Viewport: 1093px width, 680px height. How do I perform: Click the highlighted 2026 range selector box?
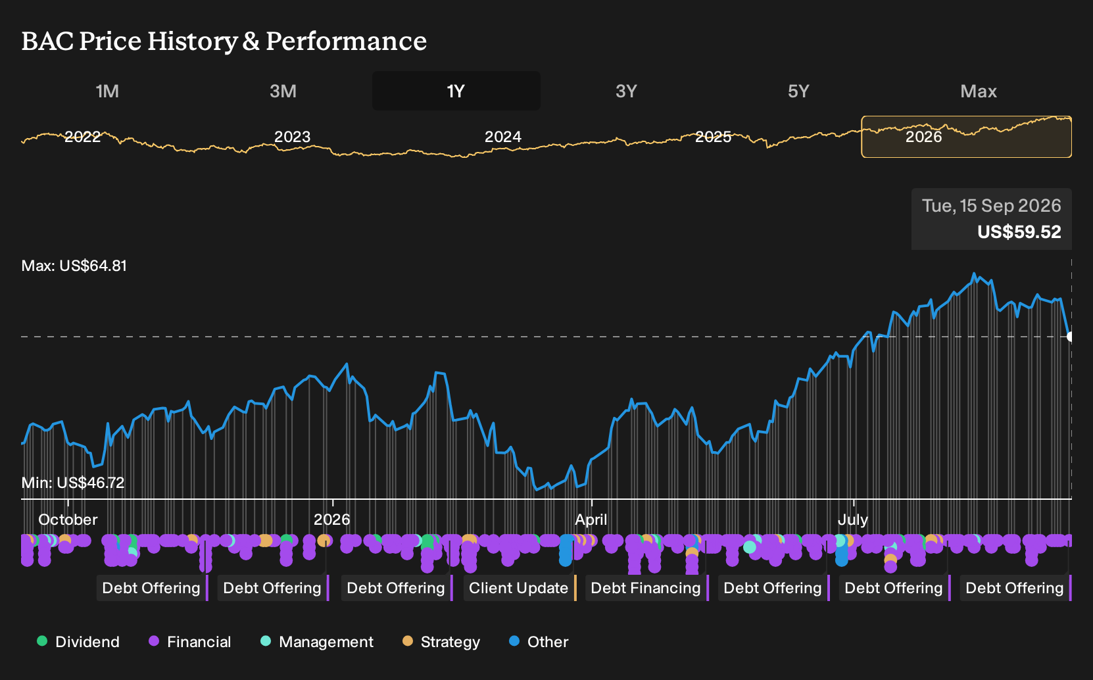966,137
